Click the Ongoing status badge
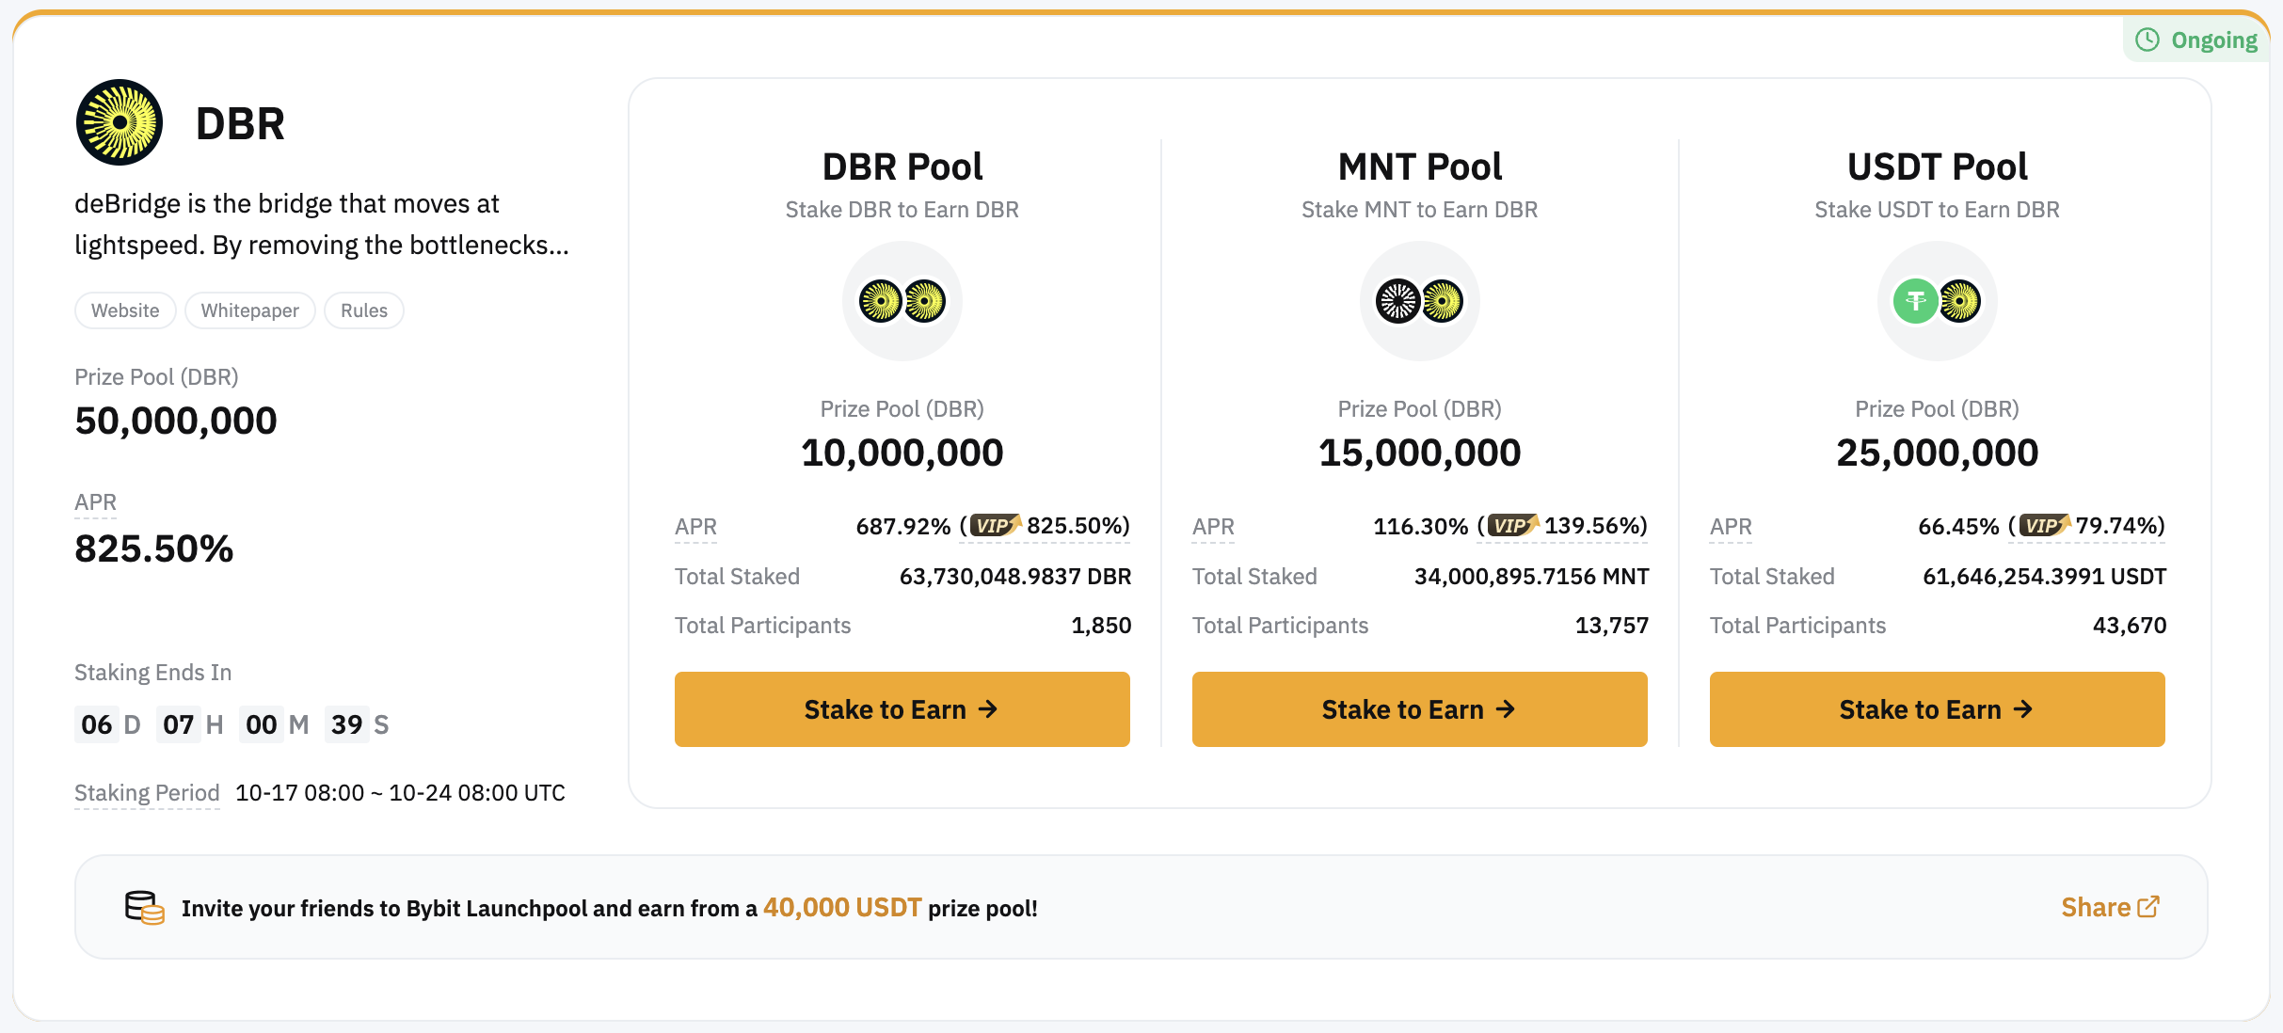The image size is (2283, 1033). (x=2196, y=40)
